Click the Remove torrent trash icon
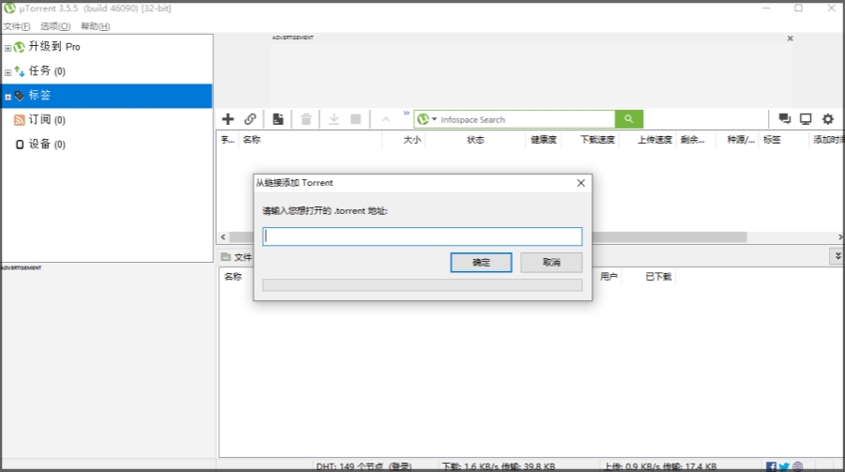 click(x=306, y=119)
